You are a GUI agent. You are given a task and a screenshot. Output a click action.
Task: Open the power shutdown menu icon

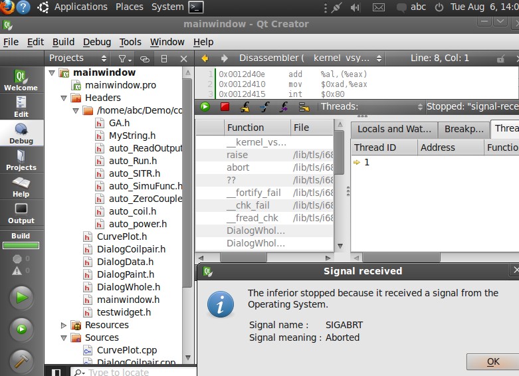click(x=439, y=7)
